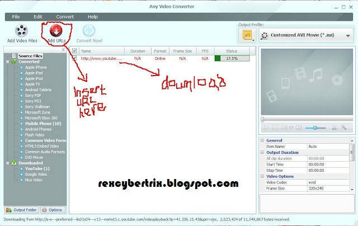Mute audio with the speaker icon
This screenshot has width=358, height=226.
299,128
